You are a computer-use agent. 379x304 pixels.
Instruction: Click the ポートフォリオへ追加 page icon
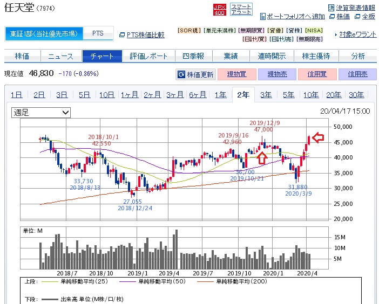coord(263,17)
